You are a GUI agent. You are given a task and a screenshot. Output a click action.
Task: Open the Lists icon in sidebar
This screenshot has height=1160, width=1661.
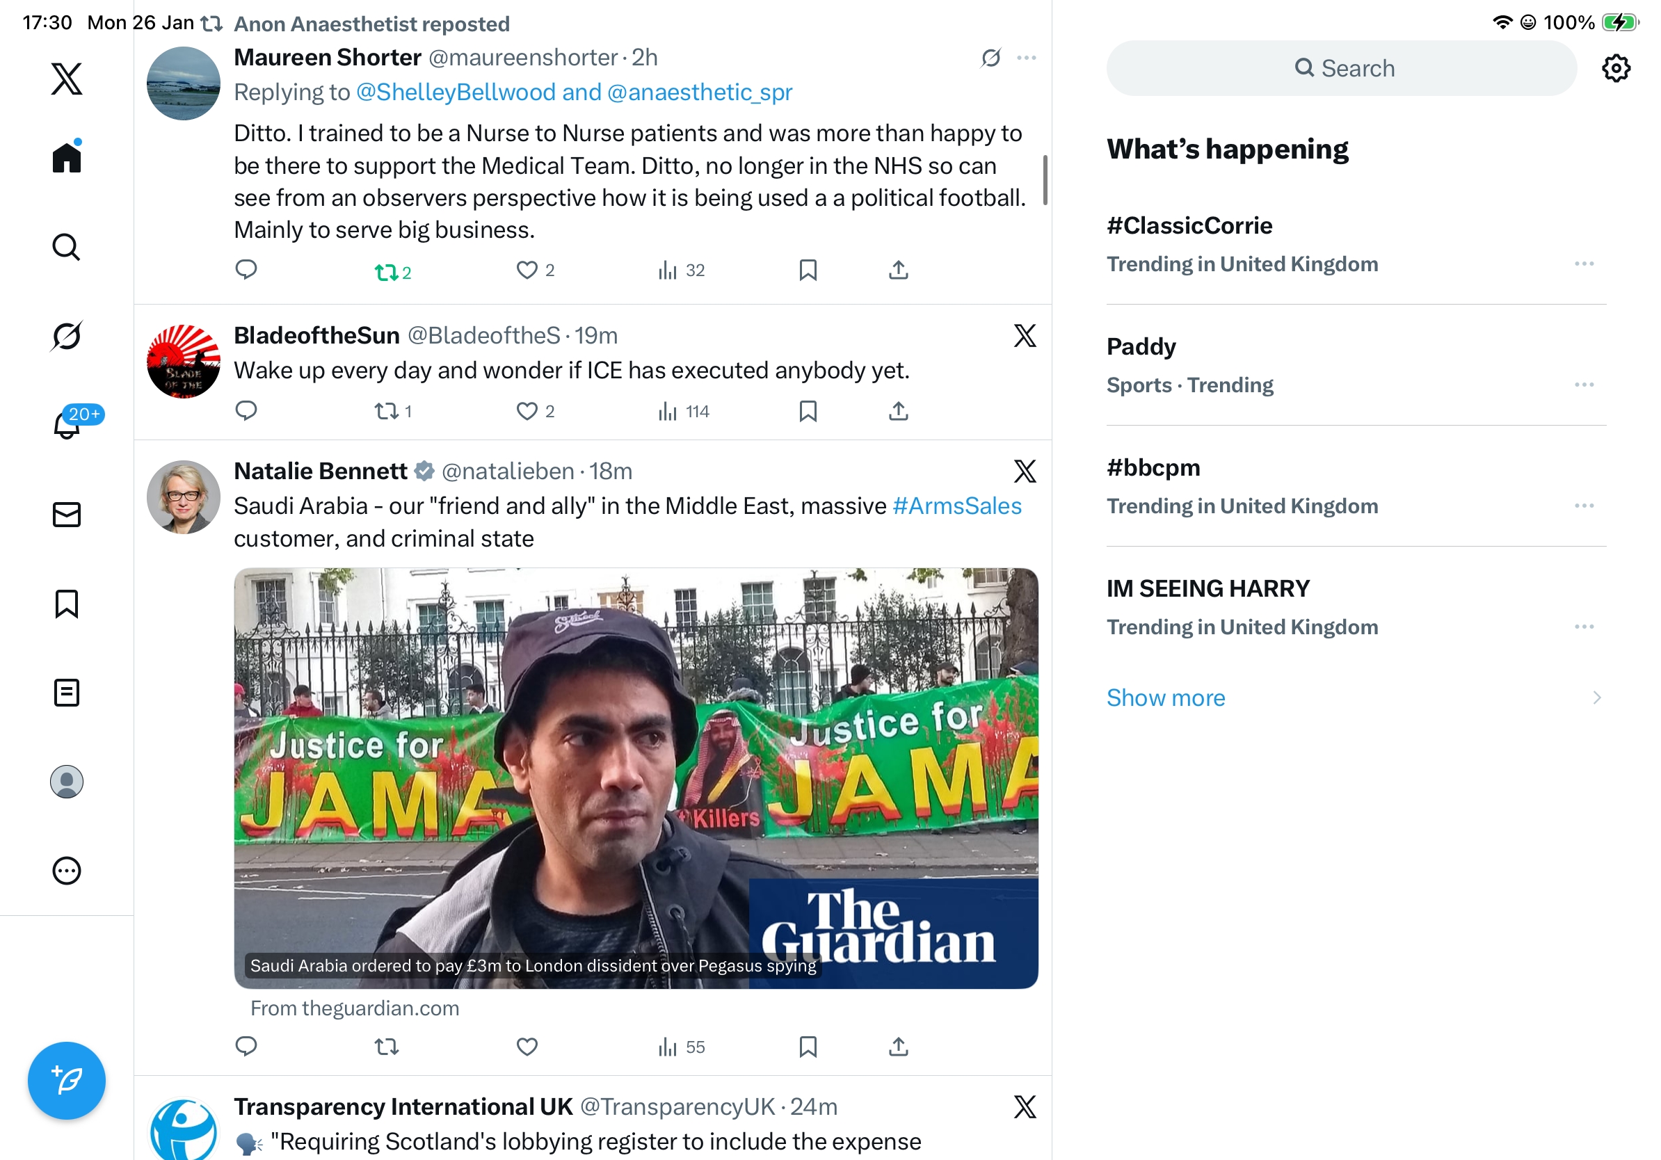(x=67, y=692)
